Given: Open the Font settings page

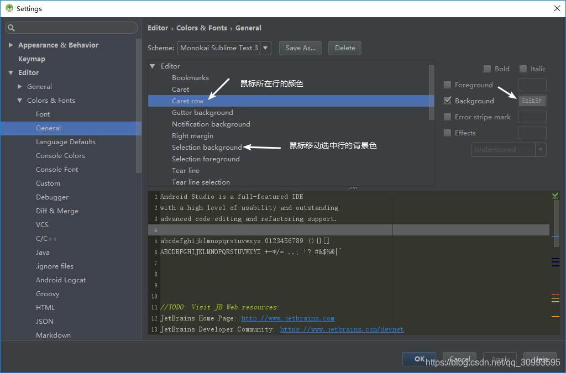Looking at the screenshot, I should pos(43,114).
